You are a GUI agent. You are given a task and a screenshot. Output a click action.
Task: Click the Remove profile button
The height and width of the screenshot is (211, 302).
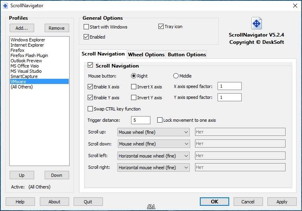(57, 28)
